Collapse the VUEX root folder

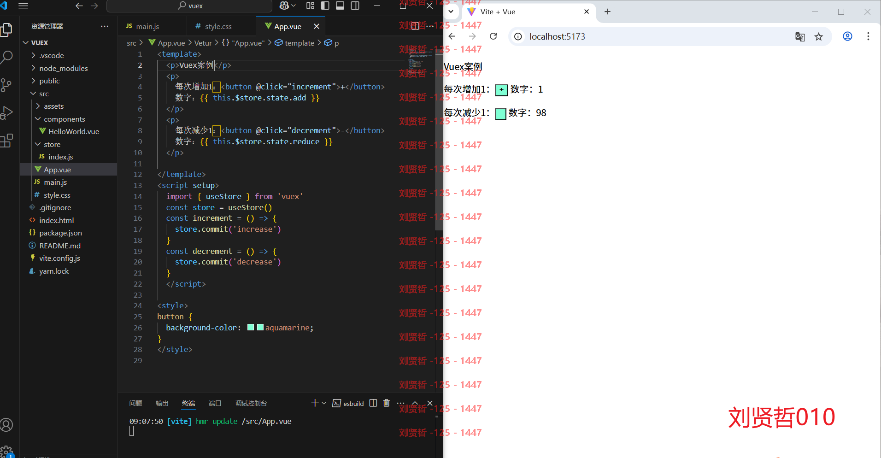[x=68, y=42]
